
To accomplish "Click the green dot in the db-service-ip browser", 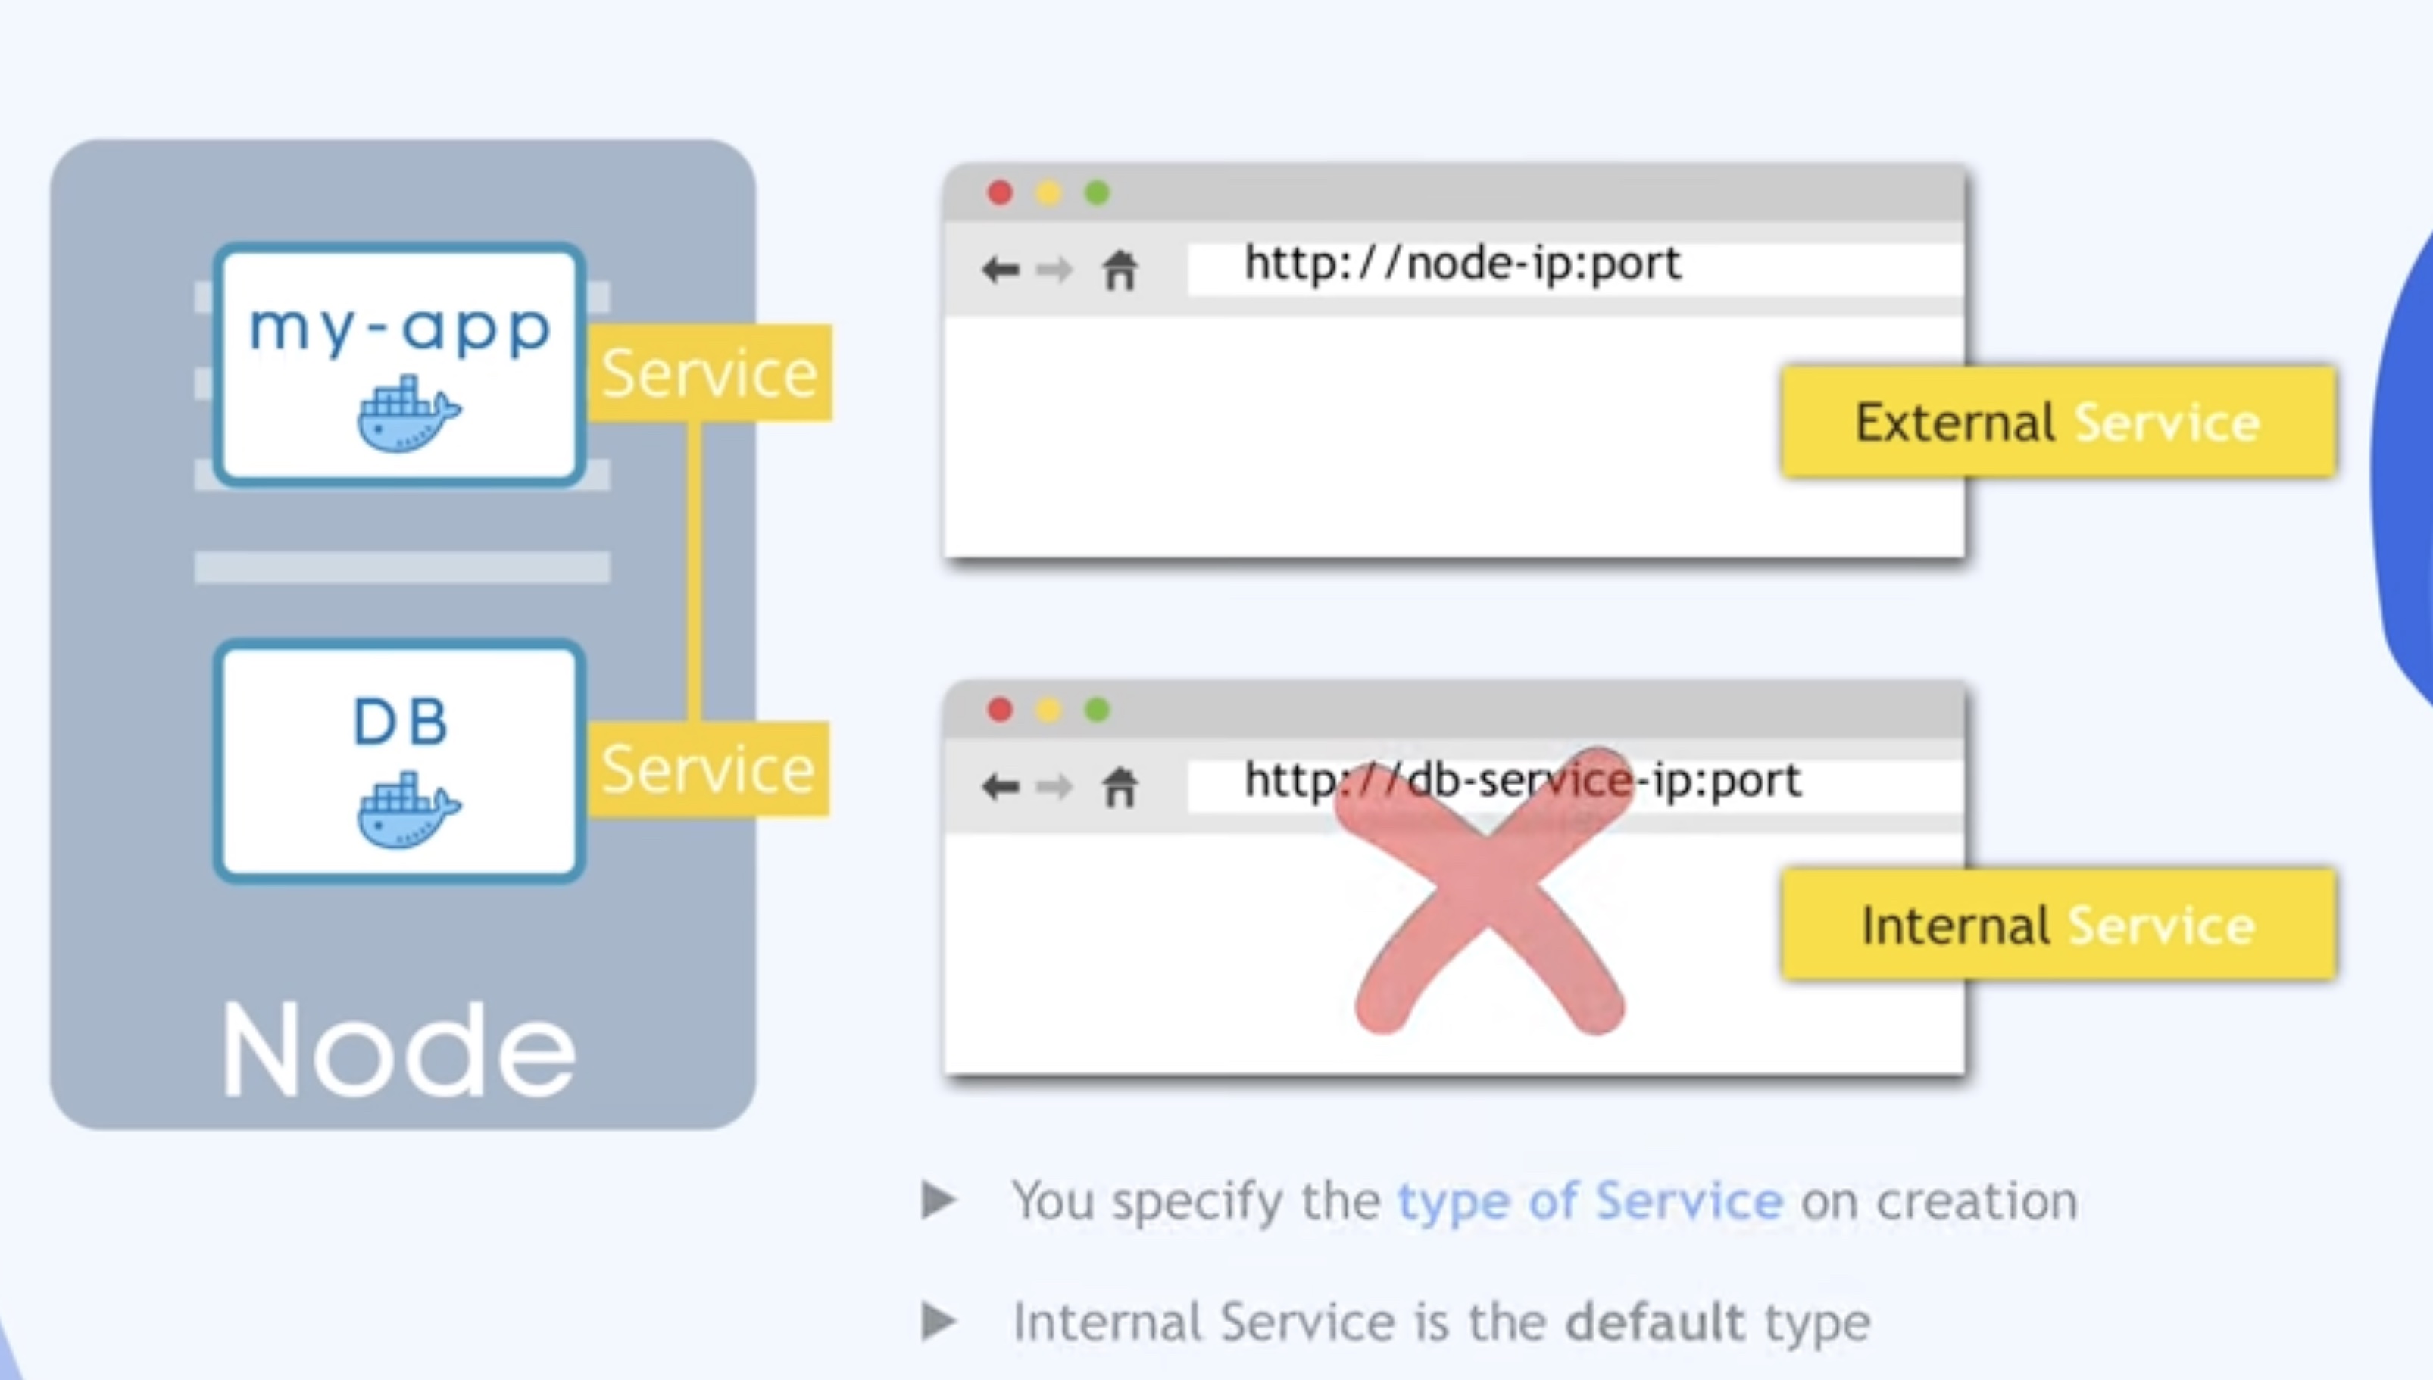I will coord(1097,709).
